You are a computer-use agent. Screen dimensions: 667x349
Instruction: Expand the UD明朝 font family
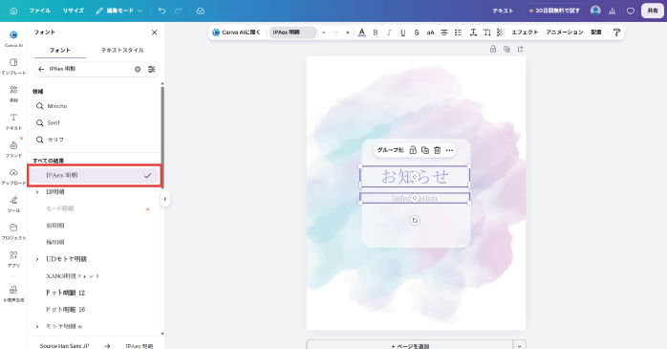click(x=37, y=192)
